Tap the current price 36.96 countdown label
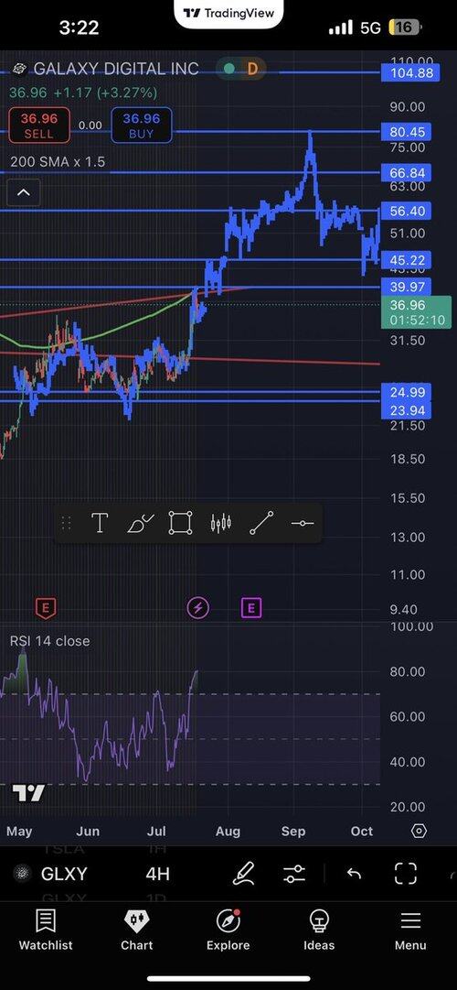 pyautogui.click(x=417, y=313)
